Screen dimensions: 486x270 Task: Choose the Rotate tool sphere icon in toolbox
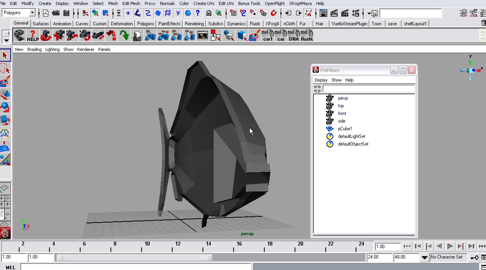point(5,107)
